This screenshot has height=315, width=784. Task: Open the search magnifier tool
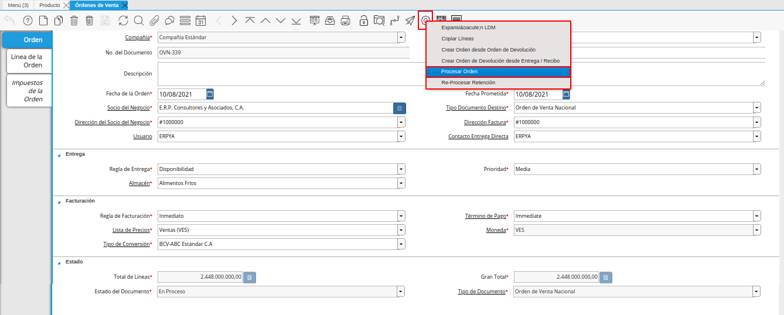point(139,20)
